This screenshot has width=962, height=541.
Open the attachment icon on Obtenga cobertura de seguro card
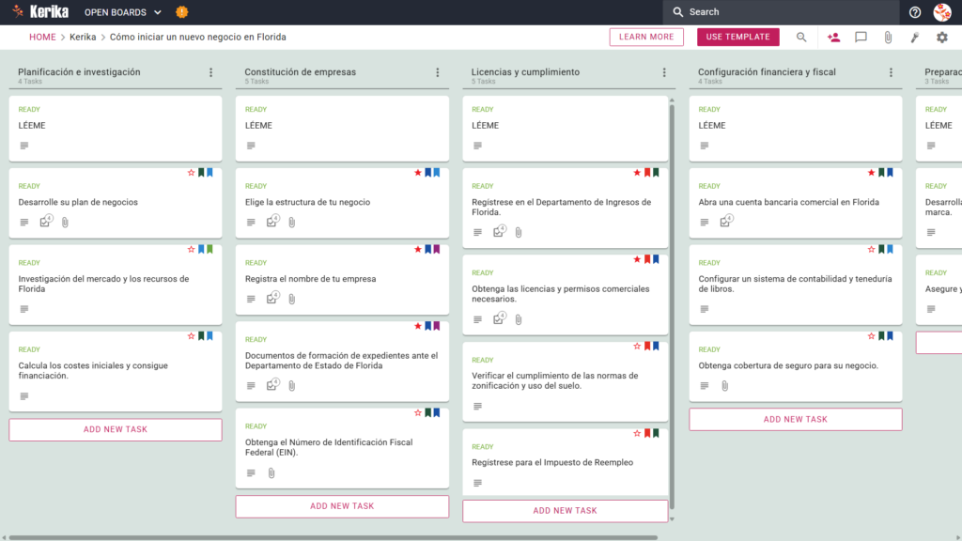click(724, 386)
